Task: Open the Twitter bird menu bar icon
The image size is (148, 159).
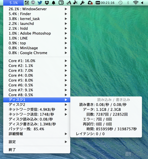Action: point(40,3)
